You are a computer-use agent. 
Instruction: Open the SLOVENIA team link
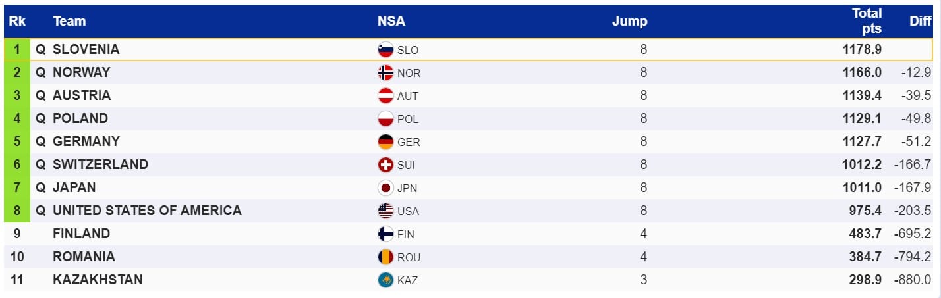coord(86,49)
